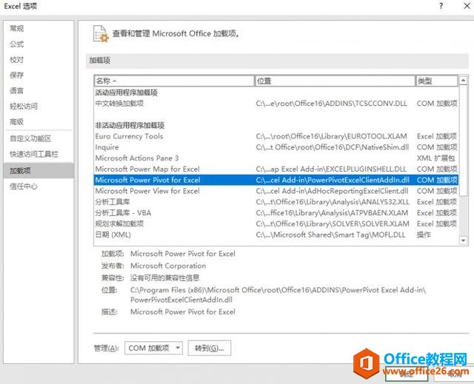The height and width of the screenshot is (384, 474).
Task: Click the 转到(G)... button
Action: [209, 348]
